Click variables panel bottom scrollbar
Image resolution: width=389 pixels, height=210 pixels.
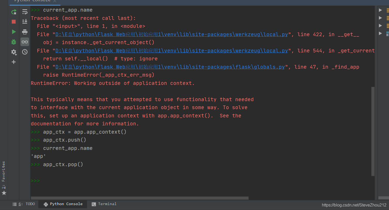pos(384,198)
